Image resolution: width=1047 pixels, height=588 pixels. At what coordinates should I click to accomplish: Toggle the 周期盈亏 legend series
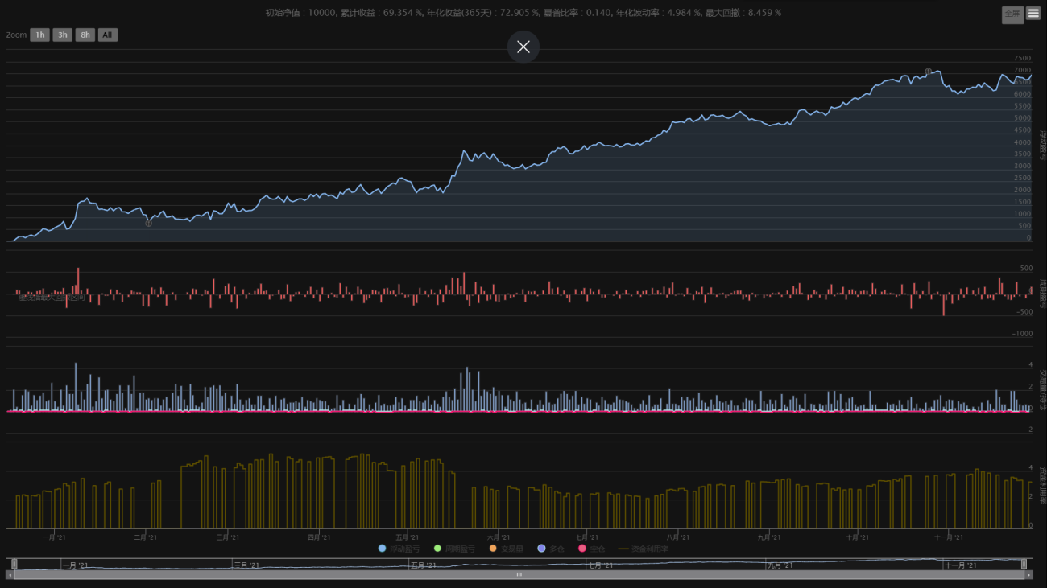(x=453, y=549)
